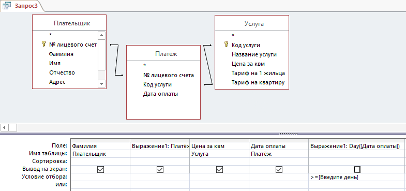
Task: Click the join line between Платёж and Услуга
Action: (208, 65)
